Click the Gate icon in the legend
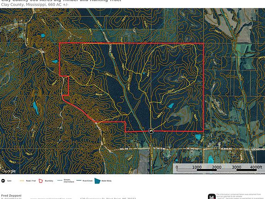 coord(3,181)
